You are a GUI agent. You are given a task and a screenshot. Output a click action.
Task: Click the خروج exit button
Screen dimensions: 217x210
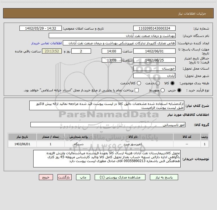tap(46, 177)
